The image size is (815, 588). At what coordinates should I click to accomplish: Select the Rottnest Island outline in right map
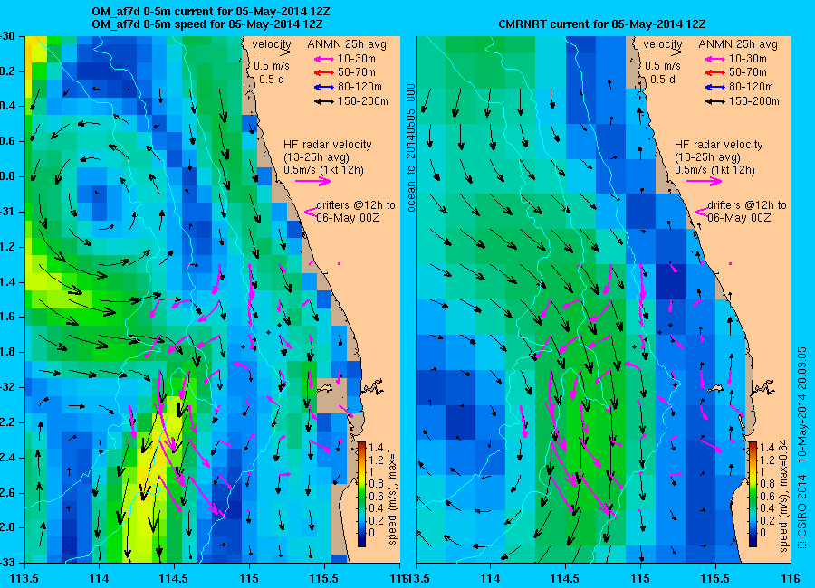click(717, 387)
